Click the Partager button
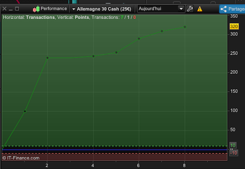The image size is (245, 169). click(x=232, y=9)
